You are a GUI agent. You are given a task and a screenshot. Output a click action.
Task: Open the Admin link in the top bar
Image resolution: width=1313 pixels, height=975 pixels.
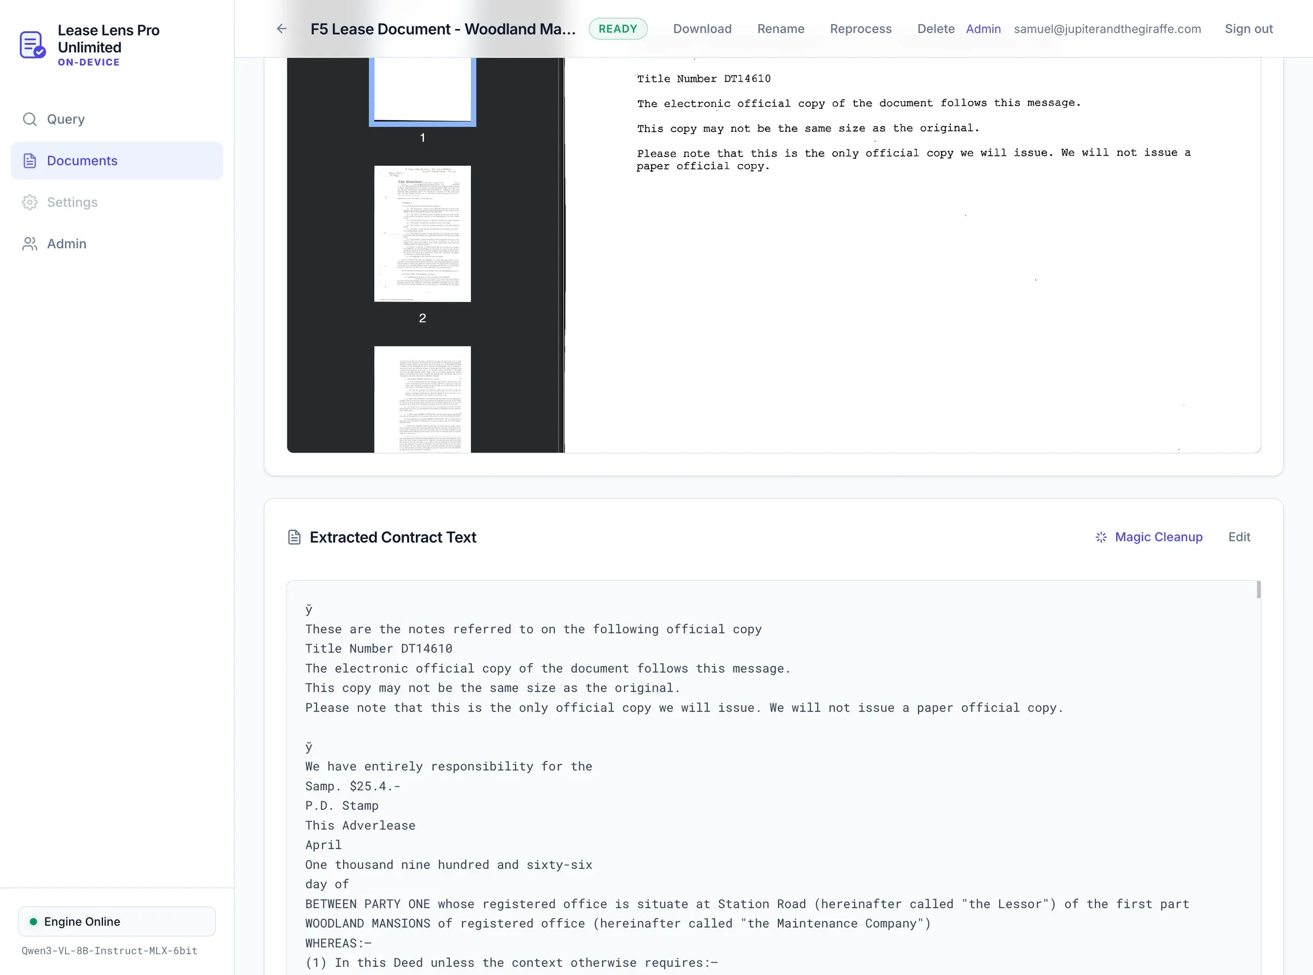(x=983, y=29)
